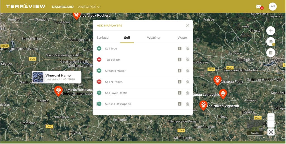Zoom in on the map

pyautogui.click(x=271, y=117)
